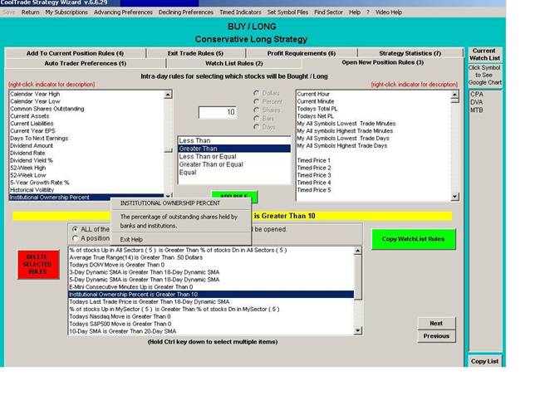The height and width of the screenshot is (405, 540).
Task: Open Find Sector menu
Action: pyautogui.click(x=328, y=12)
